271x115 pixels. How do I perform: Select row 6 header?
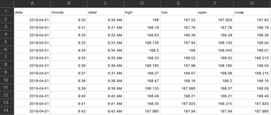(7, 50)
